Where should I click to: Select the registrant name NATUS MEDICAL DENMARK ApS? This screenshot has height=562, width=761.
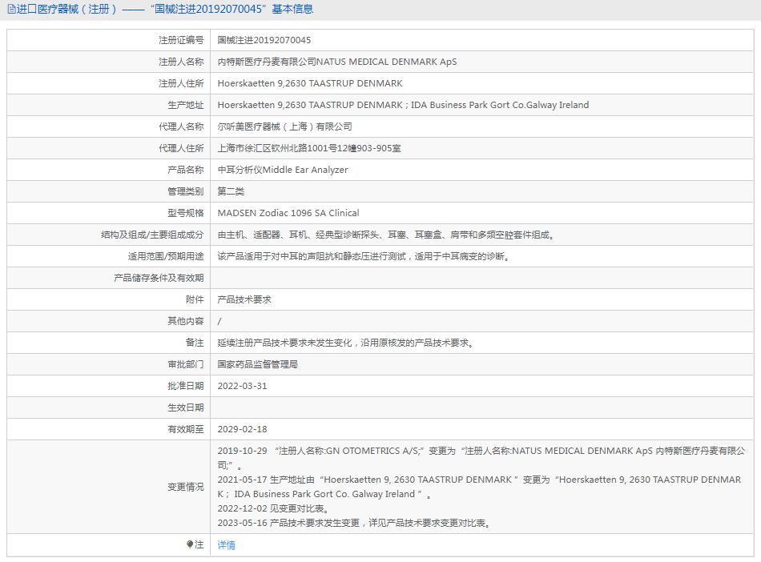pos(337,62)
